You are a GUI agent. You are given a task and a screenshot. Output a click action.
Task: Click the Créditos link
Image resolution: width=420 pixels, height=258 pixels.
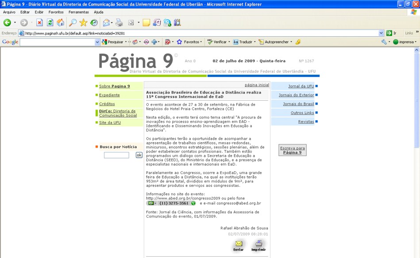coord(107,104)
